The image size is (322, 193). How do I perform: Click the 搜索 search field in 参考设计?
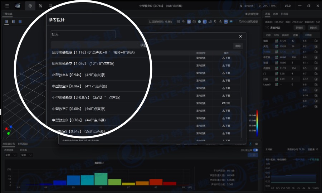click(83, 34)
